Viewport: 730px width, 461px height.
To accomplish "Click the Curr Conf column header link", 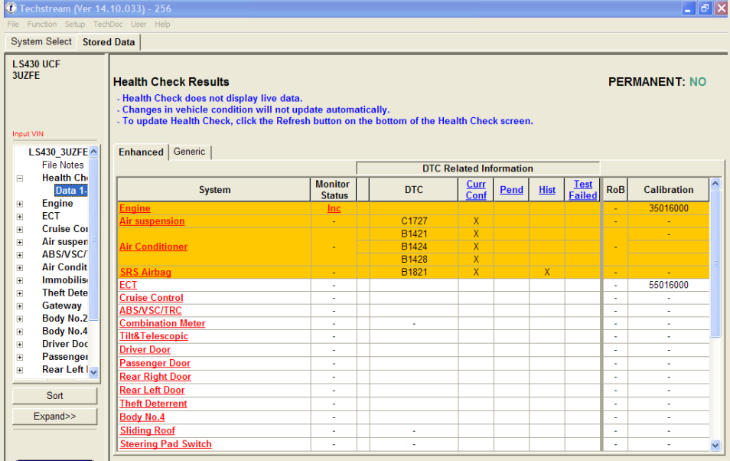I will pyautogui.click(x=476, y=190).
